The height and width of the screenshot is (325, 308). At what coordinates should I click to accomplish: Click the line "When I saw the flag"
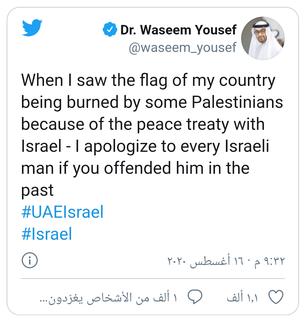[x=148, y=80]
